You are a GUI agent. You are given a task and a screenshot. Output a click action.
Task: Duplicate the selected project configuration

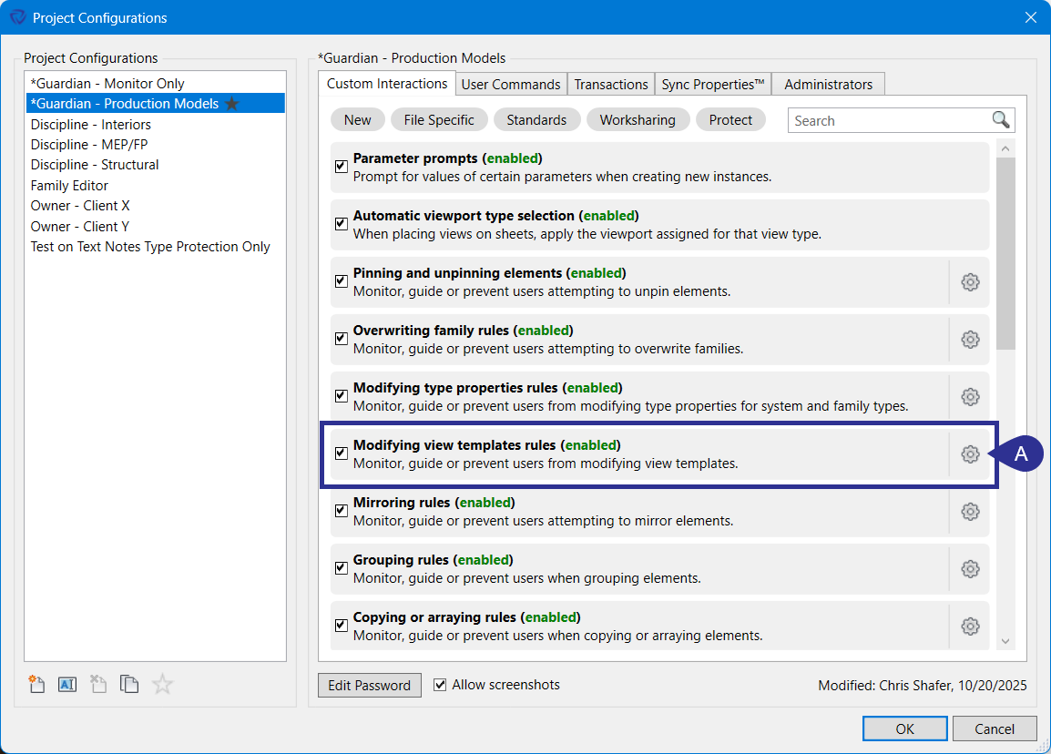129,684
